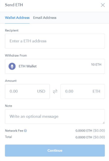Screen dimensions: 109x161
Task: Open the Network Fee help tooltip icon
Action: click(25, 131)
